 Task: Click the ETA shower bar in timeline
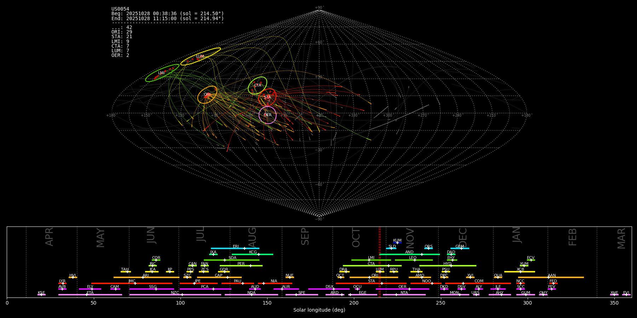(90, 295)
